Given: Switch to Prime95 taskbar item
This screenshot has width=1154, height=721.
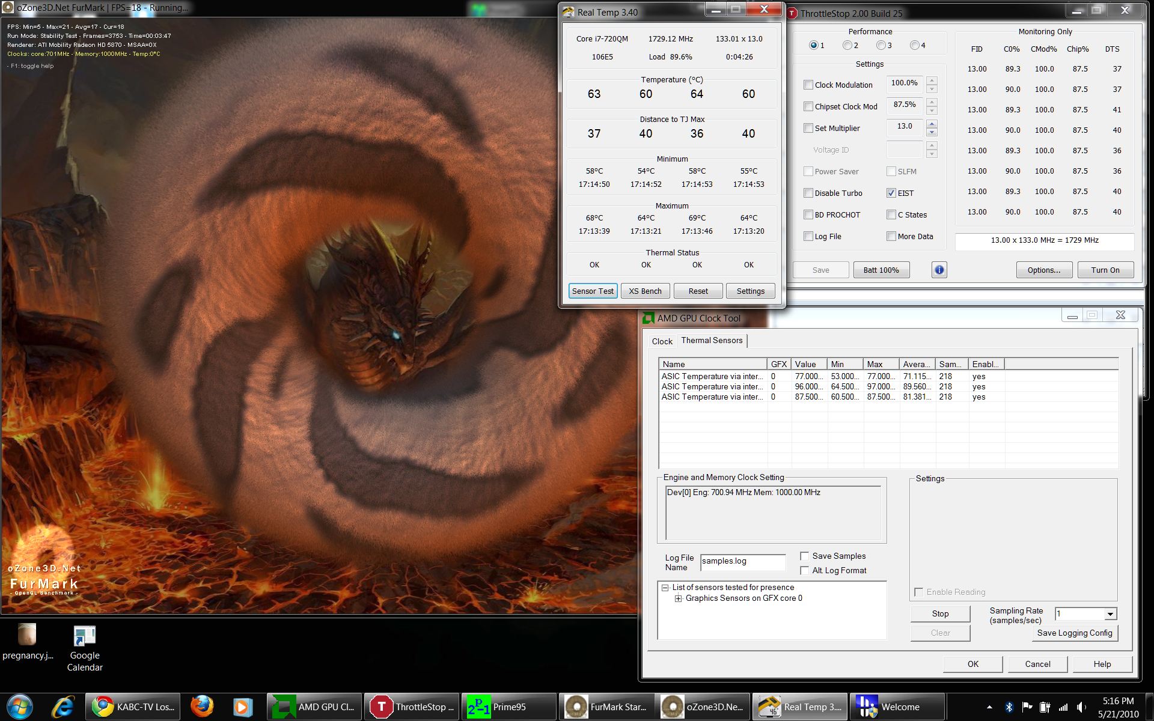Looking at the screenshot, I should [509, 707].
